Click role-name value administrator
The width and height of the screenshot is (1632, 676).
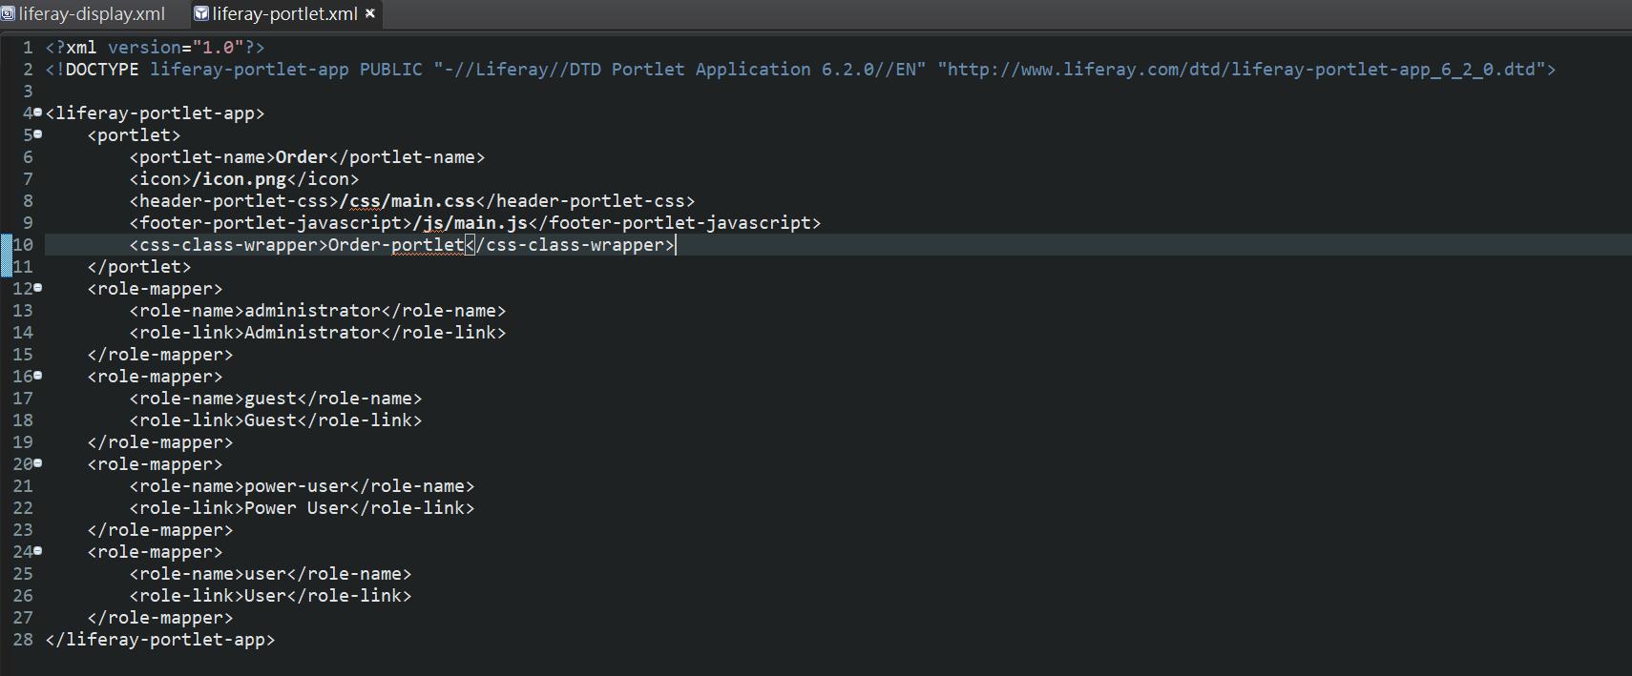[313, 311]
